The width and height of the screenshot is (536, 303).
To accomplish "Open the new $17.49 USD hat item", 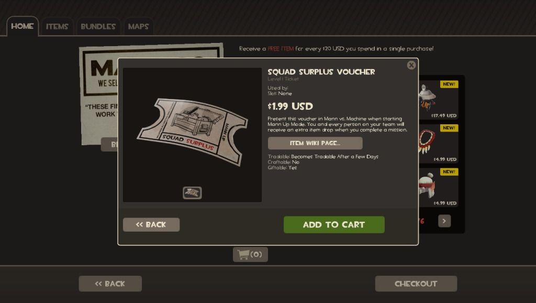I will coord(439,100).
